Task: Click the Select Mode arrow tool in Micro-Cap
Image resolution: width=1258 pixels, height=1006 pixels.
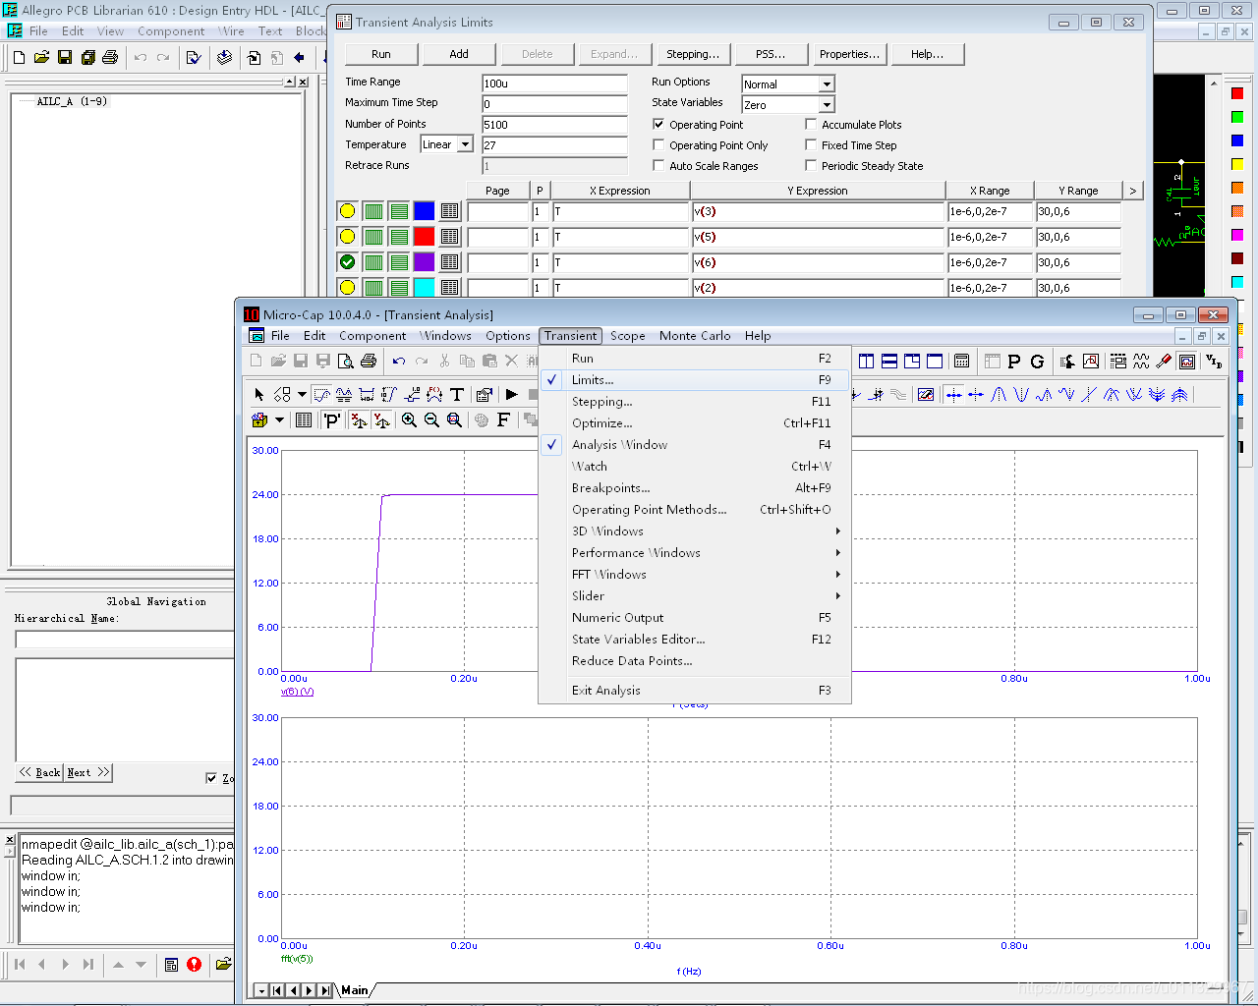Action: [x=258, y=395]
